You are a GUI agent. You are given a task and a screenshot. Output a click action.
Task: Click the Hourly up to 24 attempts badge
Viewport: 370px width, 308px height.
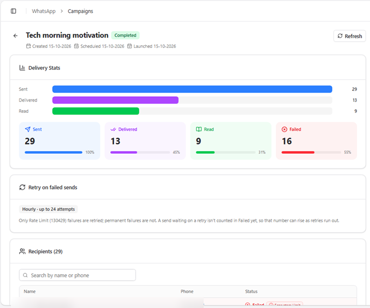pos(48,209)
